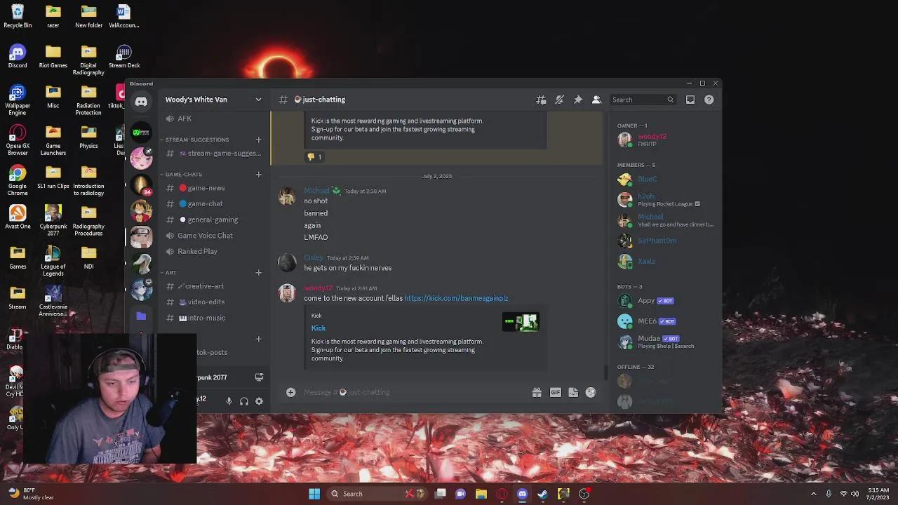Open Appy bot in member list
This screenshot has width=898, height=505.
pyautogui.click(x=664, y=301)
